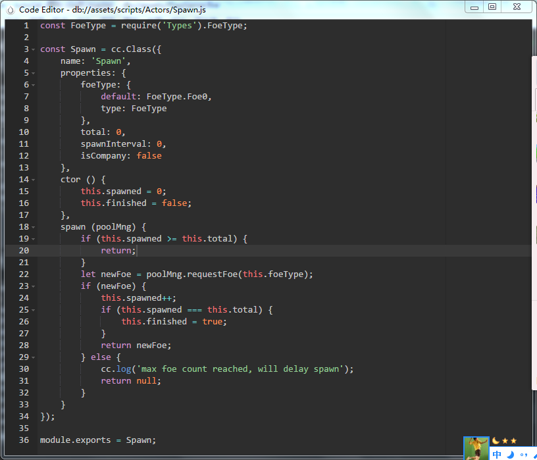
Task: Click 'isCompany' property on line 12
Action: pyautogui.click(x=103, y=156)
